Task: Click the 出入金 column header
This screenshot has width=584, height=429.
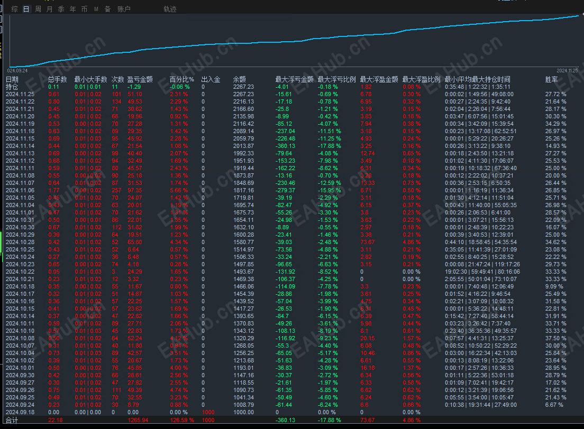Action: click(x=211, y=79)
